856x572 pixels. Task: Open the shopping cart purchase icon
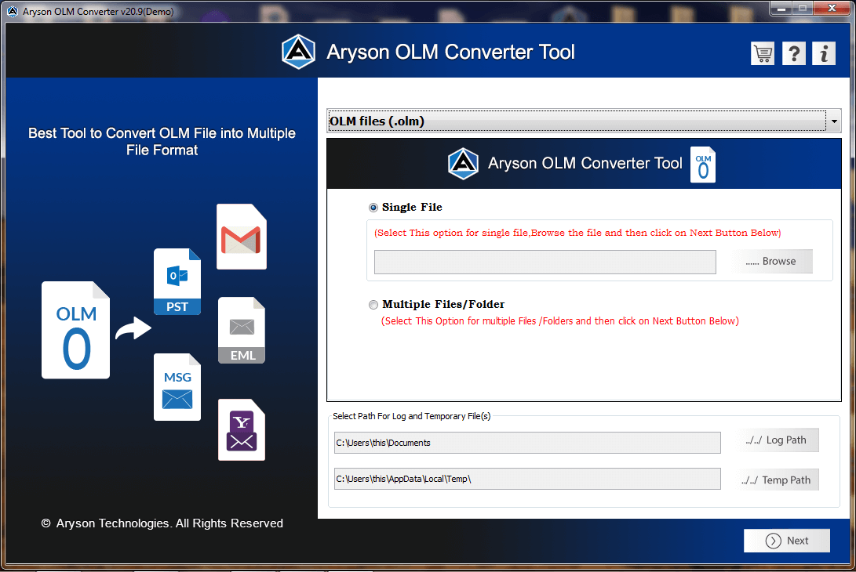pyautogui.click(x=762, y=53)
